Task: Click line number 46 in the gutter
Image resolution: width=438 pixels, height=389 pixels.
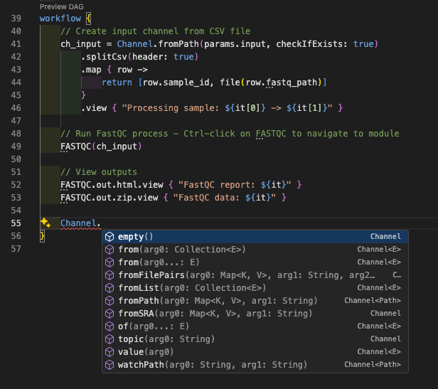Action: click(x=16, y=108)
